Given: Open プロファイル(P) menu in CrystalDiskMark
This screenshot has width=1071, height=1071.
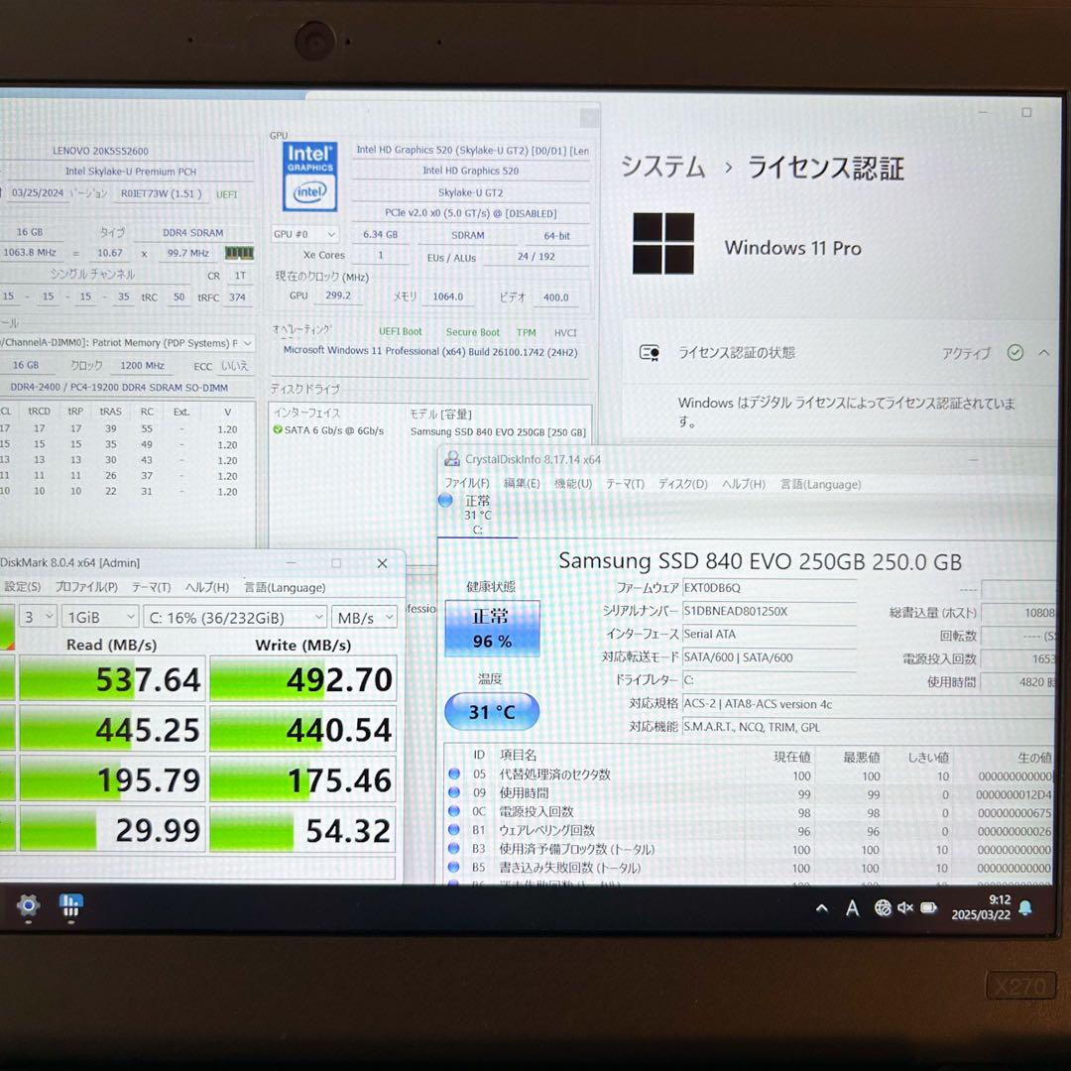Looking at the screenshot, I should tap(86, 587).
